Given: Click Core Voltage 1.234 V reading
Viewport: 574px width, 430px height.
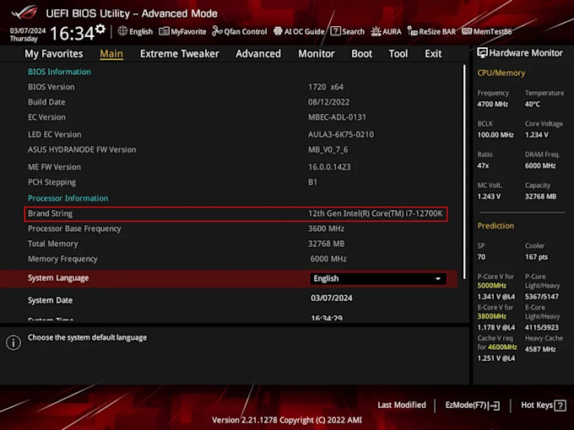Looking at the screenshot, I should pos(536,135).
